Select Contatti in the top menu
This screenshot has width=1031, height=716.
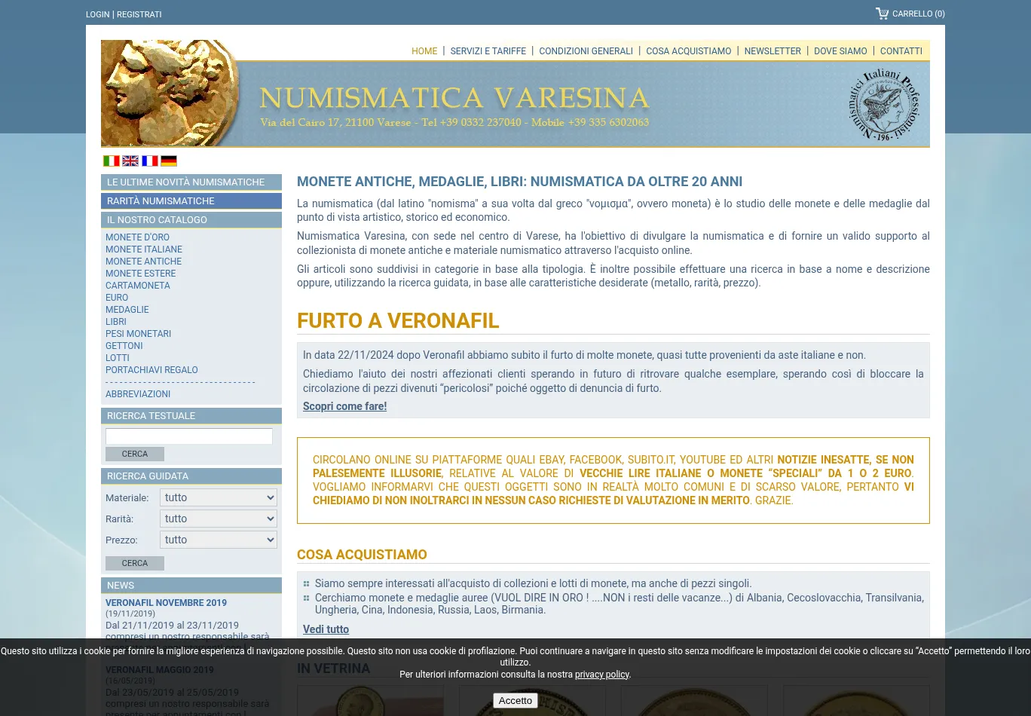point(901,51)
